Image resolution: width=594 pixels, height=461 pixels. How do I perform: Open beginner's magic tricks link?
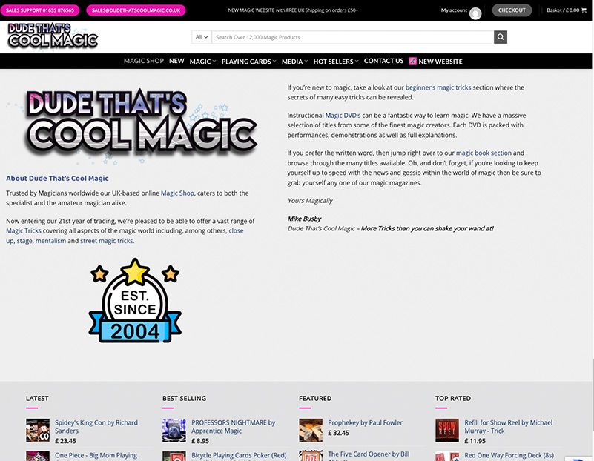(438, 87)
